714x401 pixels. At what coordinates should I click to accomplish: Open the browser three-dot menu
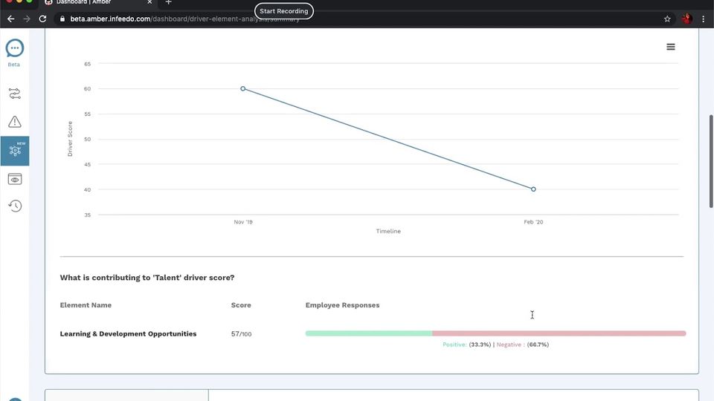[704, 19]
